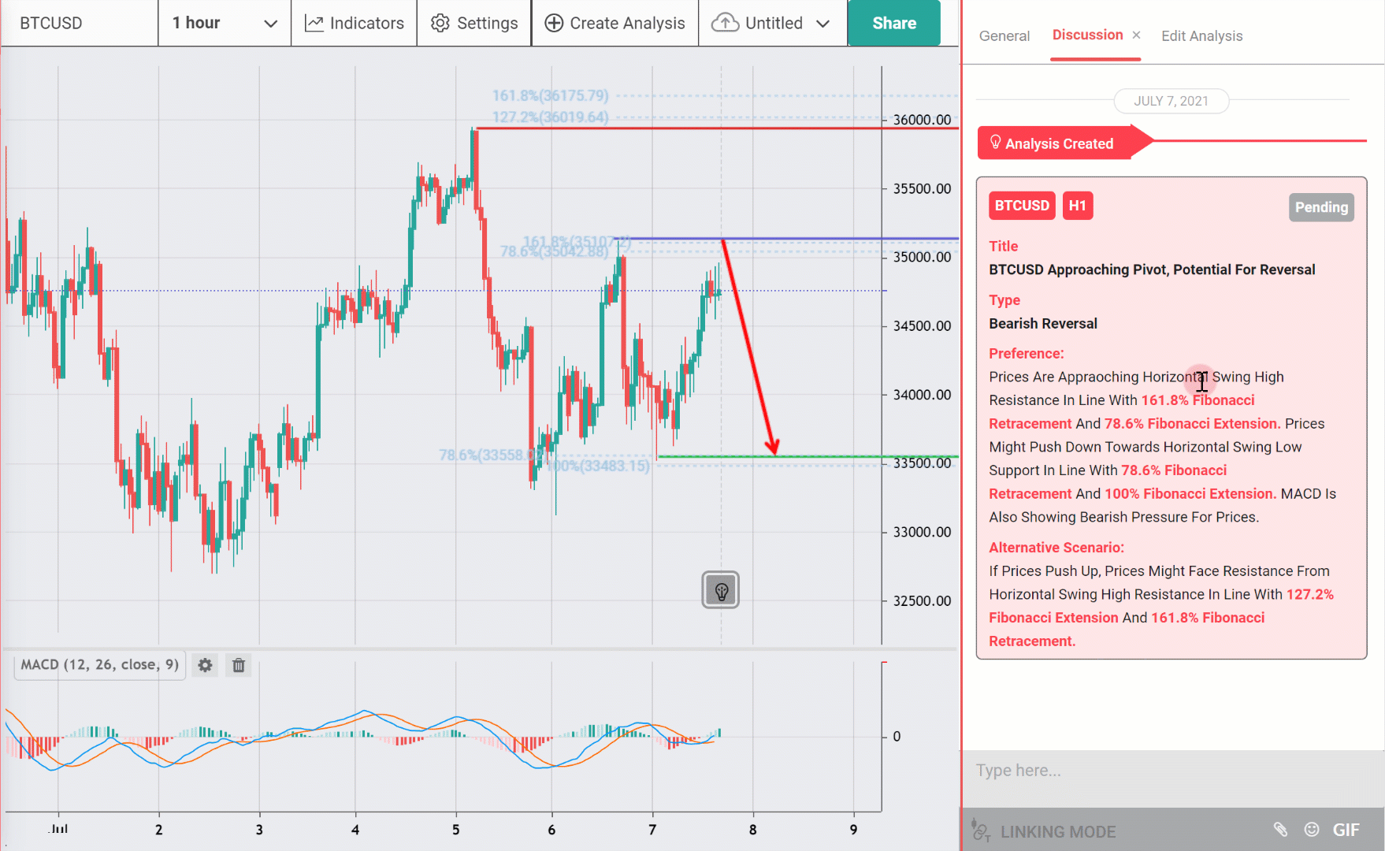
Task: Click Create Analysis button
Action: pos(615,23)
